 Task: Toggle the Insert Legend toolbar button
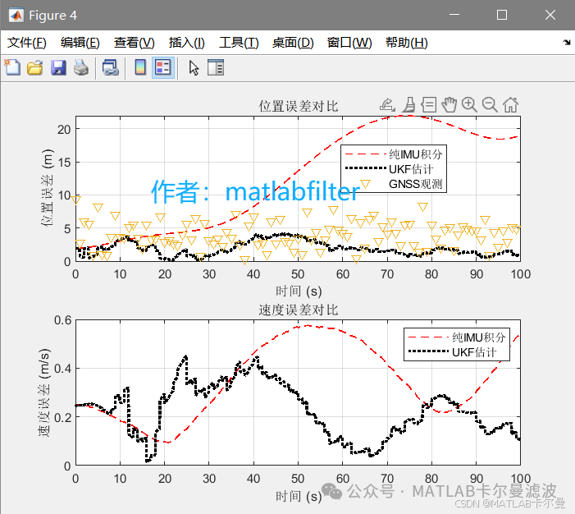pyautogui.click(x=162, y=67)
